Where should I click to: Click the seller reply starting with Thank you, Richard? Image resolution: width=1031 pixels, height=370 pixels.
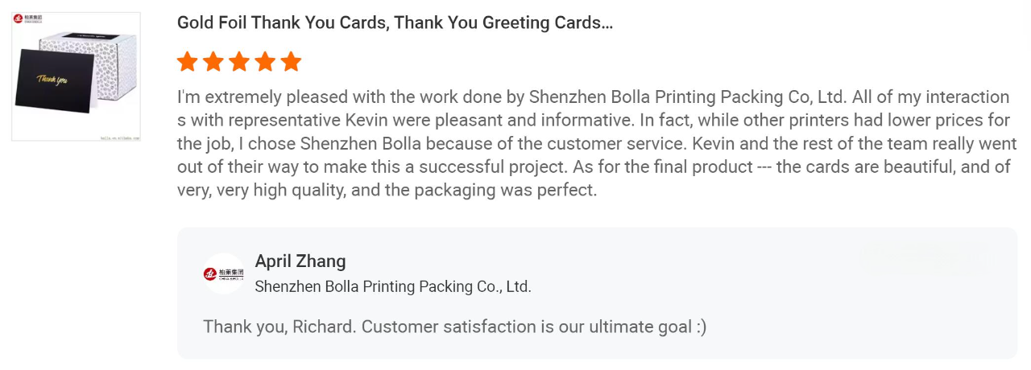click(x=455, y=327)
